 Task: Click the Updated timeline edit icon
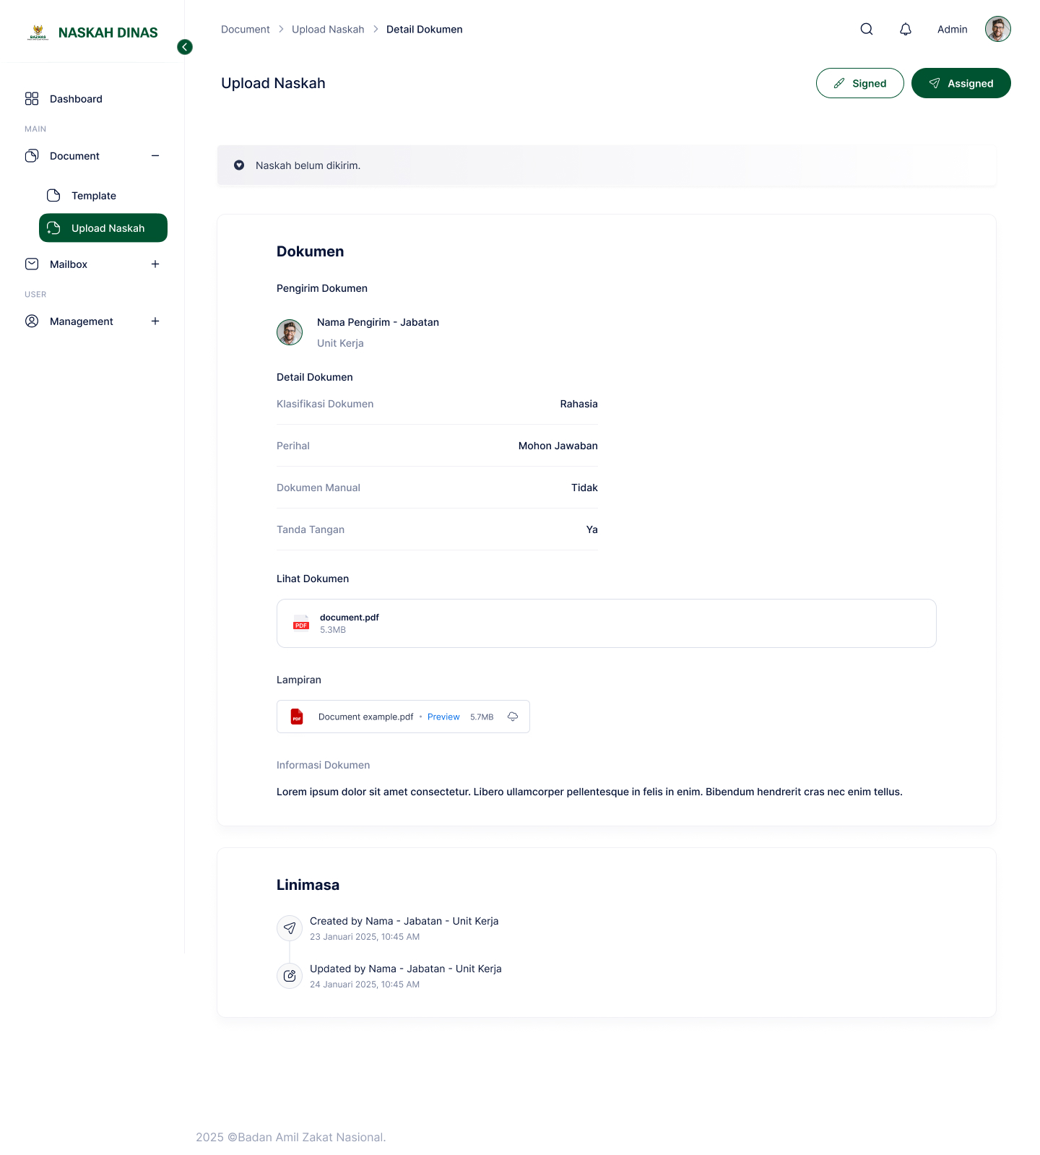[290, 976]
